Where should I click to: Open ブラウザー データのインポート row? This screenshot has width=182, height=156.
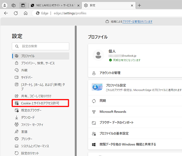(x=135, y=123)
